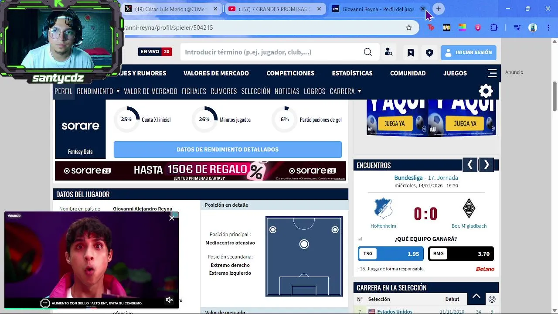Open the SELECCIÓN sub-tab
The image size is (558, 314).
click(x=256, y=91)
